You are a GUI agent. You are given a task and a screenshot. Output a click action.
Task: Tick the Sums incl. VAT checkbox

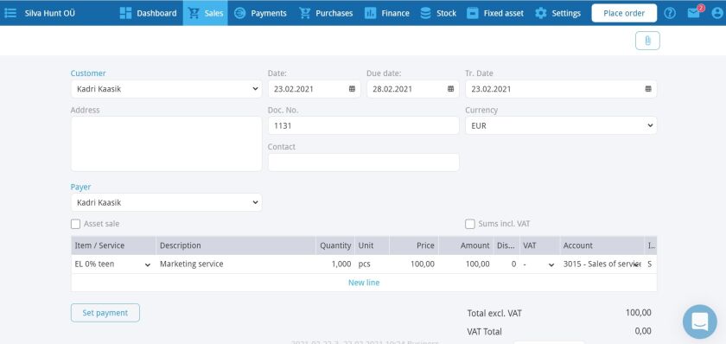click(x=470, y=224)
